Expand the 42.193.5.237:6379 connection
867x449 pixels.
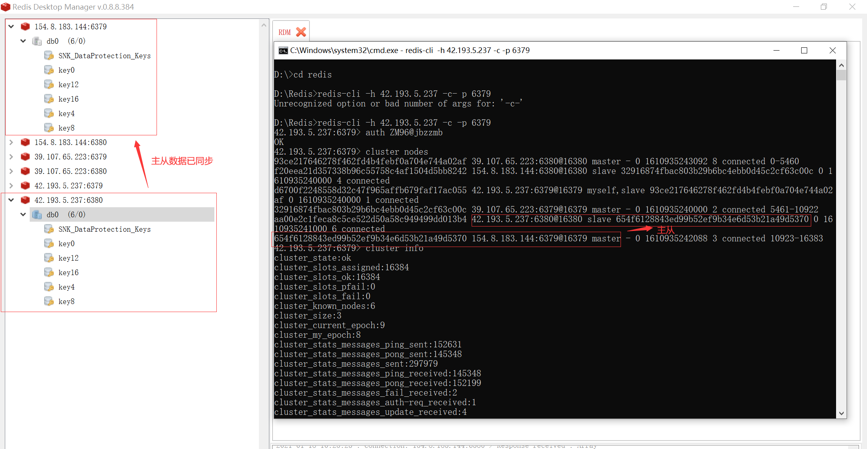(11, 186)
